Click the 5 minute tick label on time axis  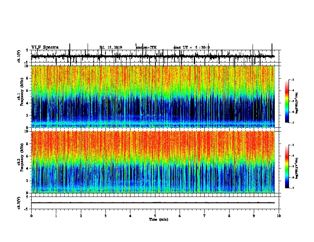pos(155,216)
